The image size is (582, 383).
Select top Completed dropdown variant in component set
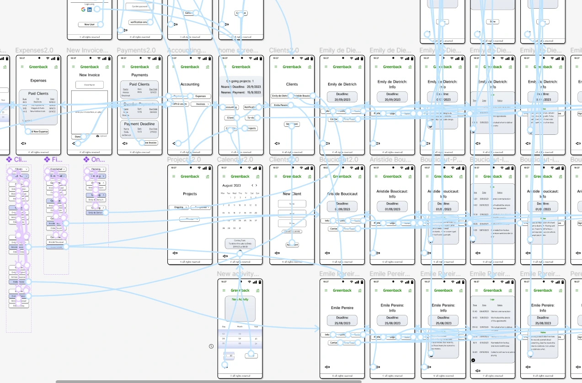pos(56,169)
